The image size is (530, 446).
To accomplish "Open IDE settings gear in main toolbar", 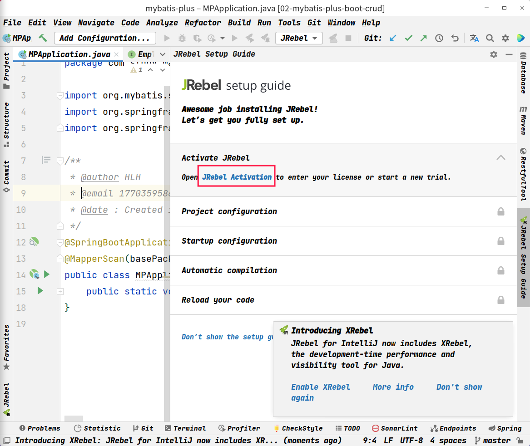I will 505,38.
